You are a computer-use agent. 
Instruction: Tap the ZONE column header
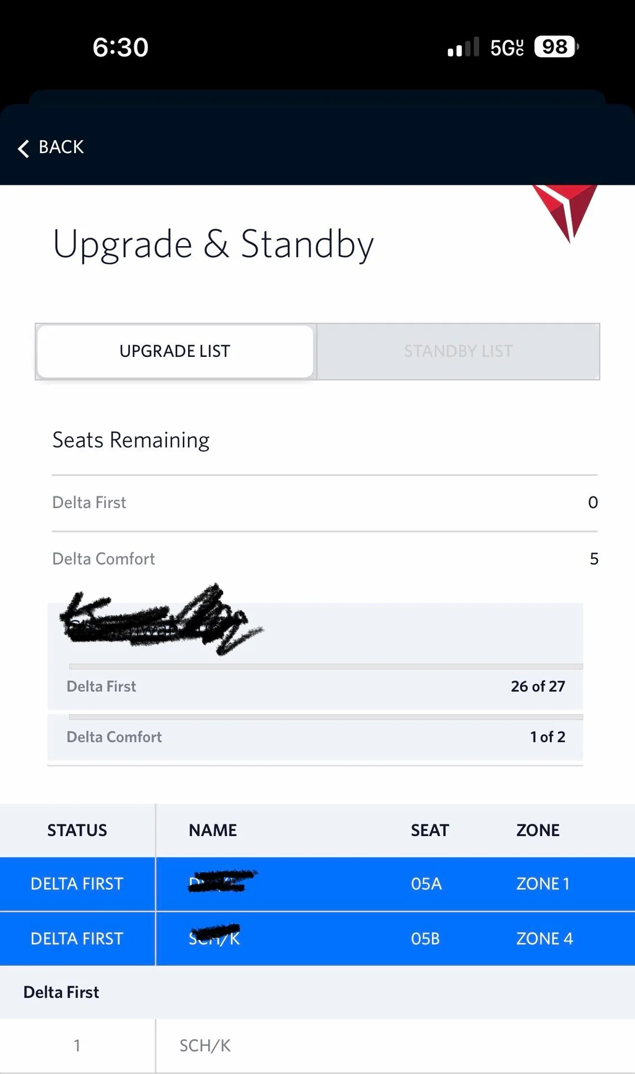point(537,830)
